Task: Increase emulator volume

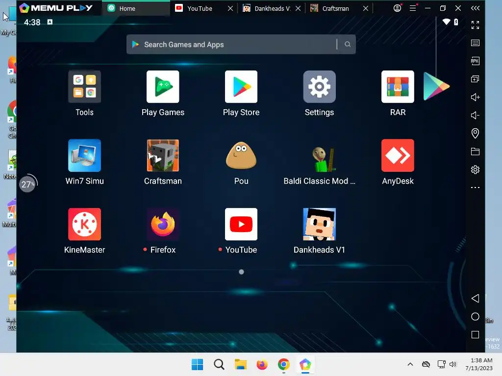Action: [x=475, y=97]
